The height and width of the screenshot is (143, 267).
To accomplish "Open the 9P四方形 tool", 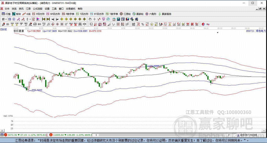I will pyautogui.click(x=53, y=14).
